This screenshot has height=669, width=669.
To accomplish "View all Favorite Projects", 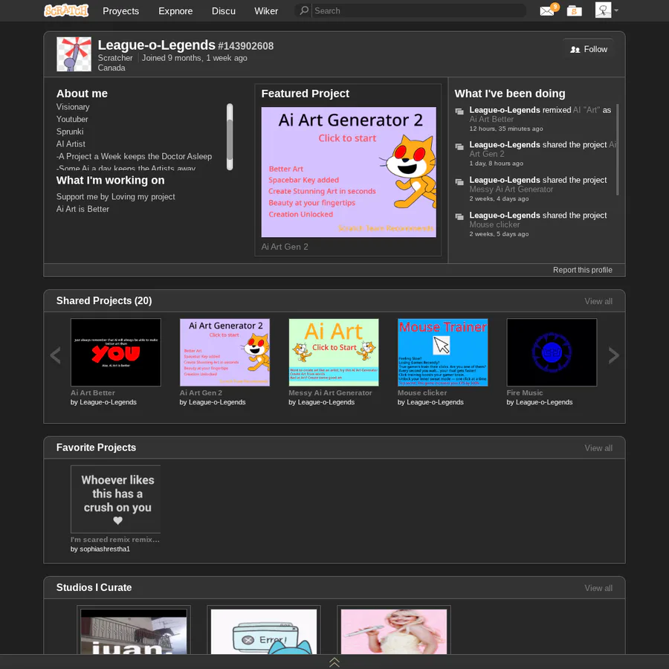I will point(598,448).
